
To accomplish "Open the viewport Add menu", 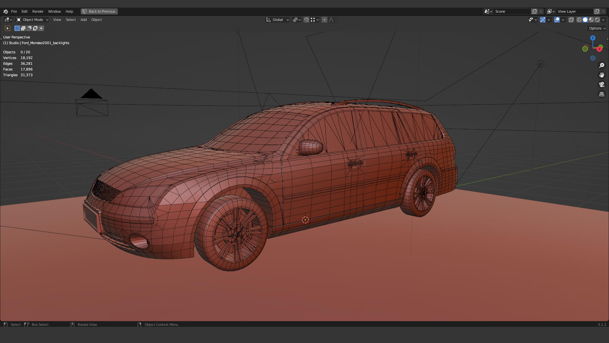I will 83,20.
